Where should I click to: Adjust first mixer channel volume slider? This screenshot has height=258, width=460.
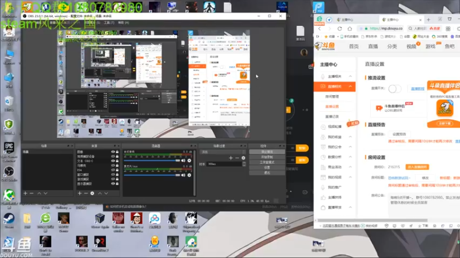coord(152,161)
